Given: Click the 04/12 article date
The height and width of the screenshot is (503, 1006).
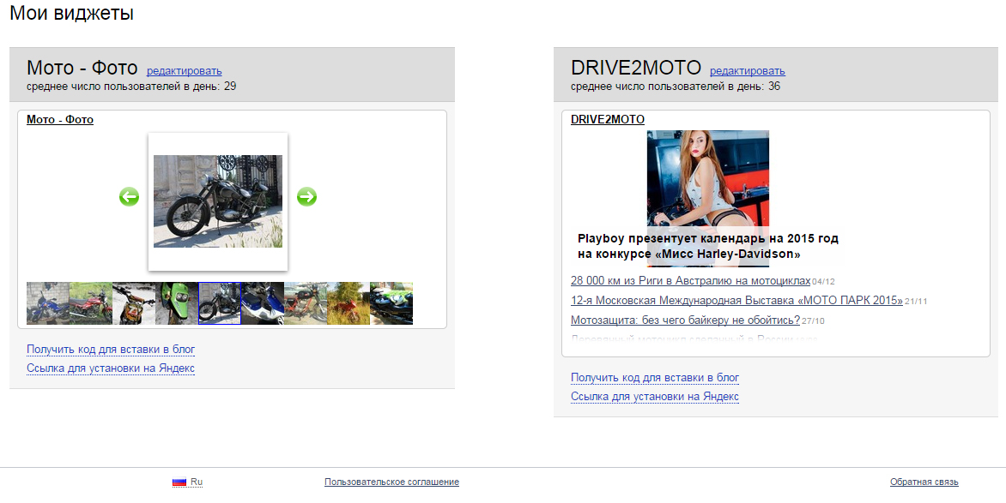Looking at the screenshot, I should pyautogui.click(x=823, y=281).
